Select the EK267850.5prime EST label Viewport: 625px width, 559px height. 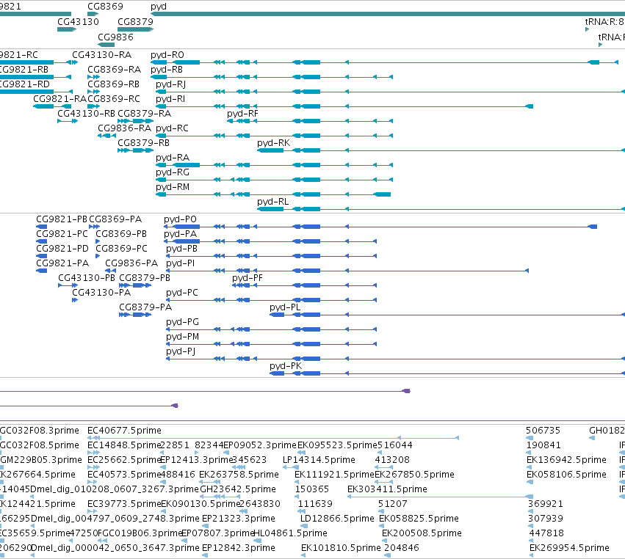click(x=414, y=475)
